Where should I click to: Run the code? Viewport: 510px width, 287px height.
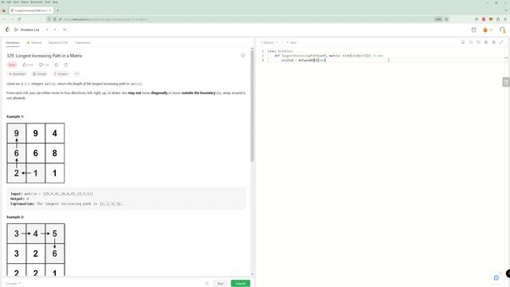[221, 284]
